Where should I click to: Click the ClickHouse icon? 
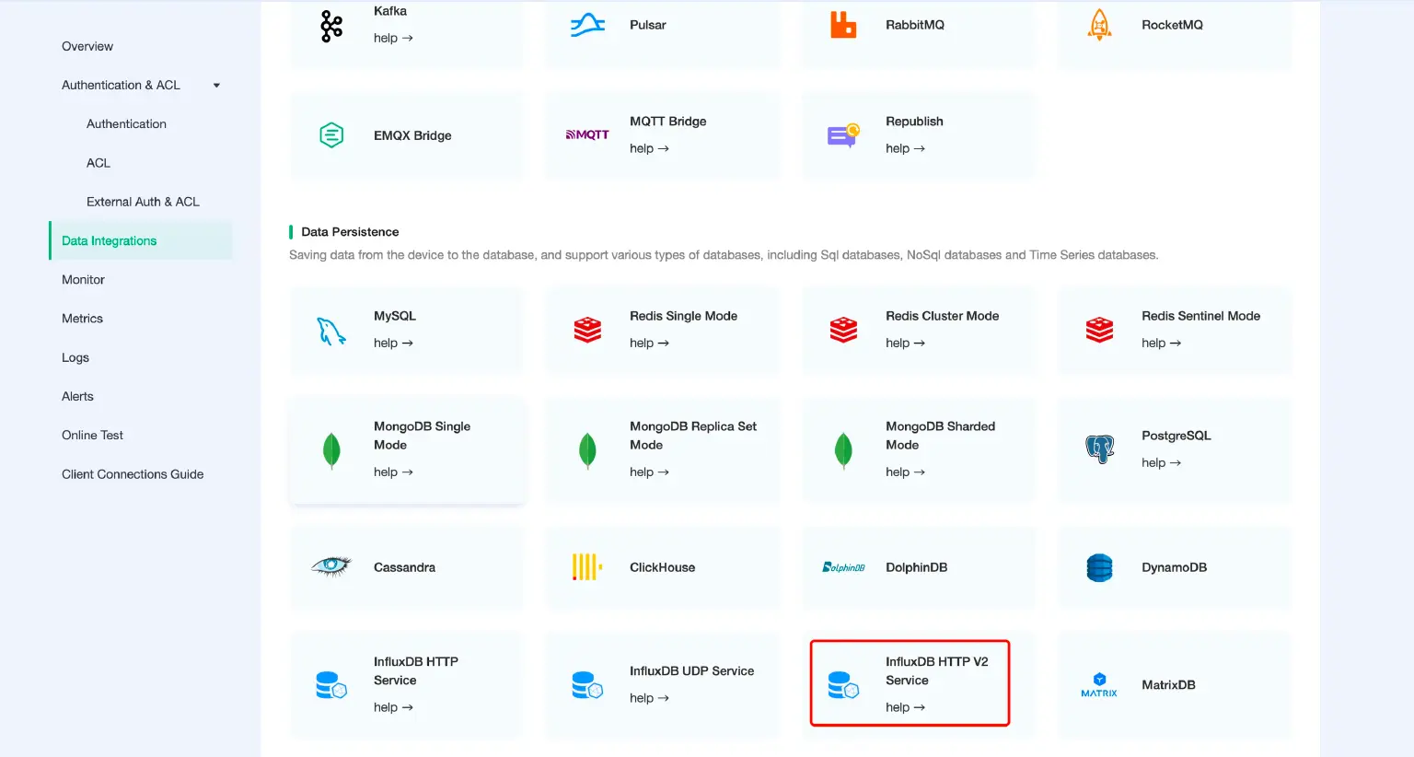[x=586, y=567]
